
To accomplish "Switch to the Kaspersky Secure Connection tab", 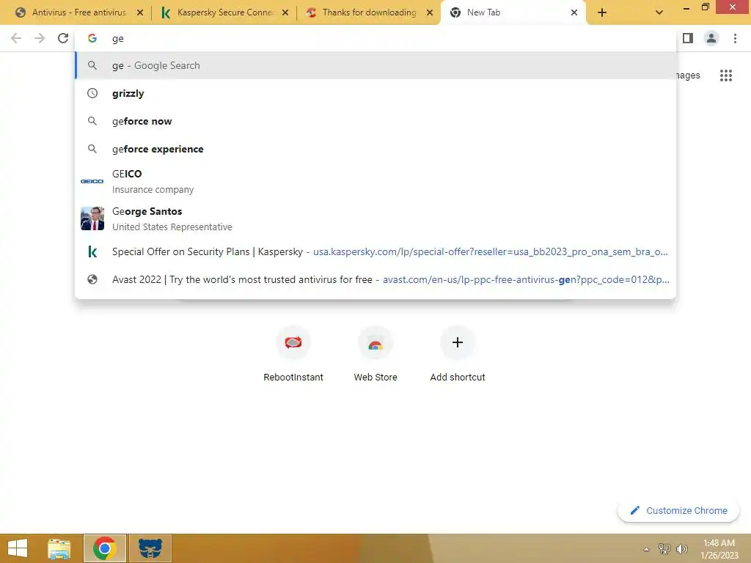I will [x=224, y=12].
